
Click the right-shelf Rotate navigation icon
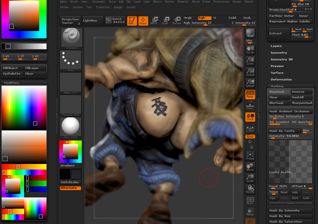250,189
